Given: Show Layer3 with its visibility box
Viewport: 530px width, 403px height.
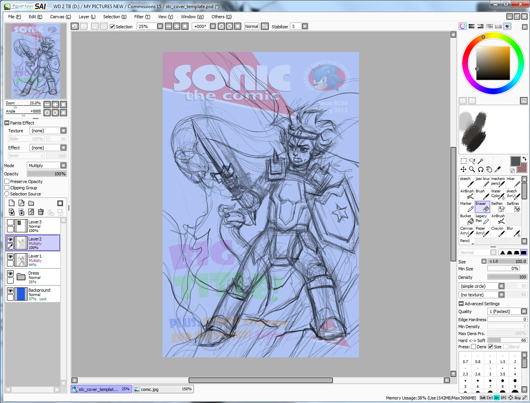Looking at the screenshot, I should click(10, 222).
